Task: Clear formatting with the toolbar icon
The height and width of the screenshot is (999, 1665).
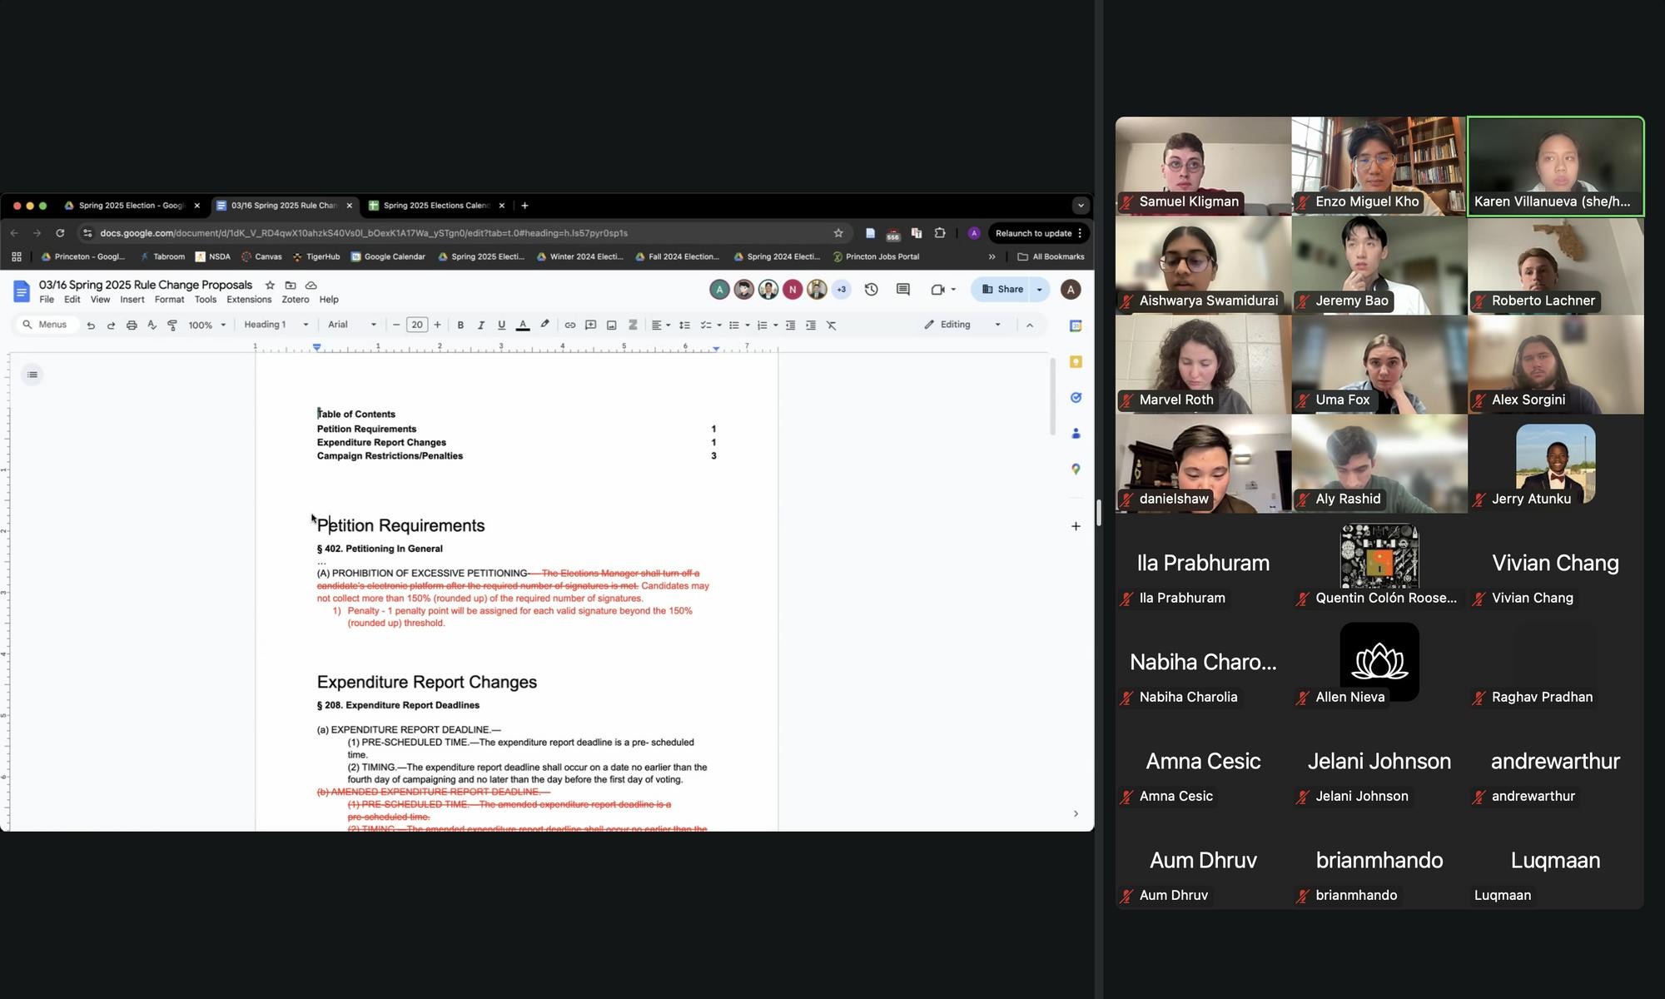Action: click(x=830, y=325)
